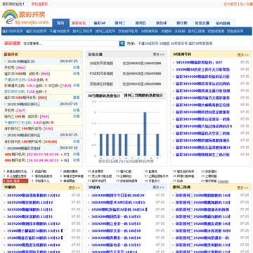Click the tallest bar for digit 7

point(145,134)
